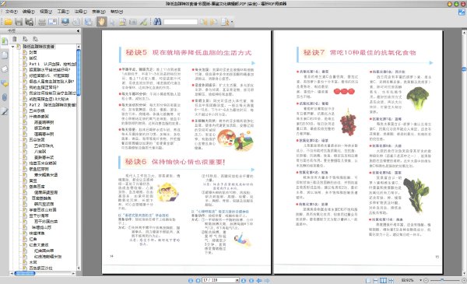
Task: Click the Snapshot camera tool icon
Action: point(133,22)
